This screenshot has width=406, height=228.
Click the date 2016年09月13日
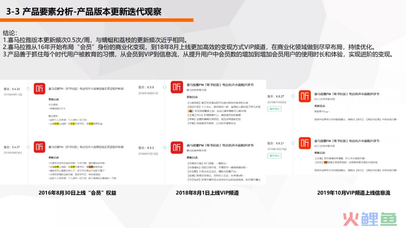coord(13,94)
